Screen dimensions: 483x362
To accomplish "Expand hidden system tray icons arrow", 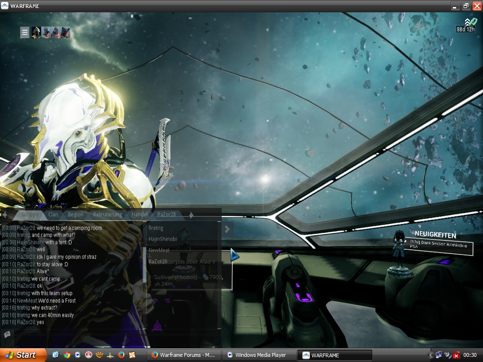I will click(431, 355).
